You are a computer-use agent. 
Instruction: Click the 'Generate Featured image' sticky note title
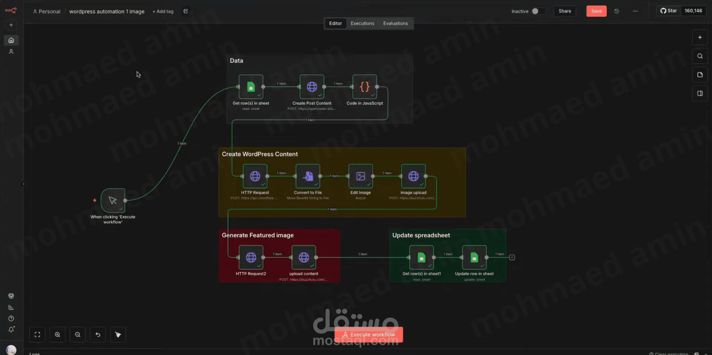coord(258,235)
